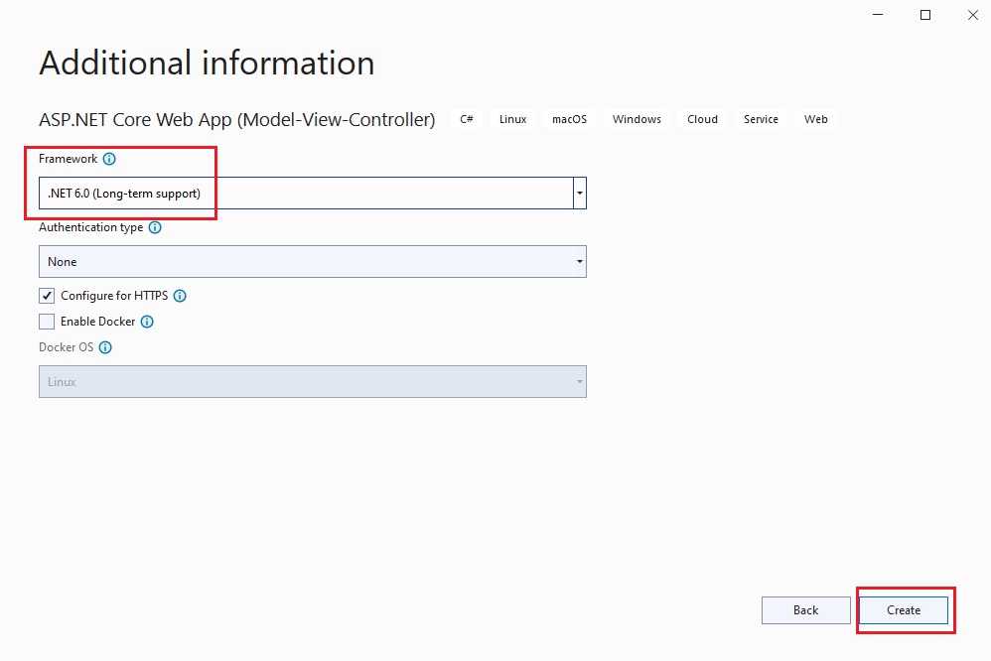This screenshot has width=991, height=661.
Task: Open the disabled Docker OS Linux dropdown
Action: [312, 382]
